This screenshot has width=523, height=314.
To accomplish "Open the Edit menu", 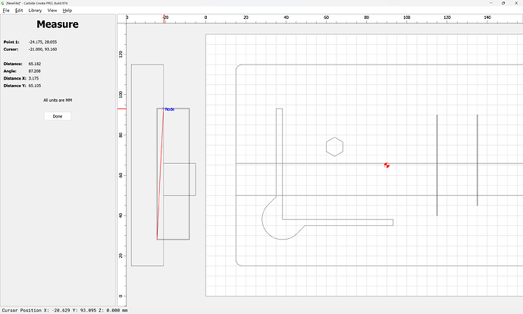I will pyautogui.click(x=19, y=11).
